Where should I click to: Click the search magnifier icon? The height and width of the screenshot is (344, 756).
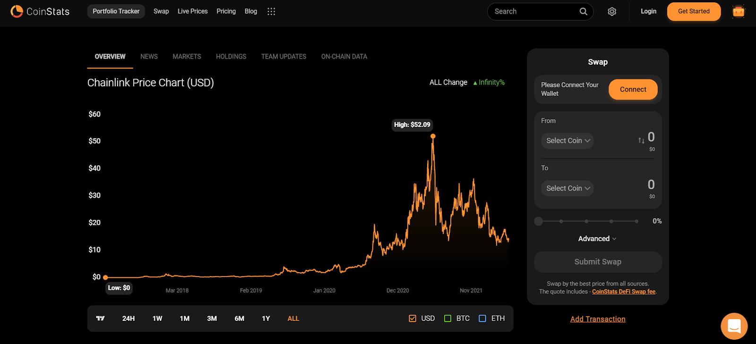pyautogui.click(x=584, y=11)
